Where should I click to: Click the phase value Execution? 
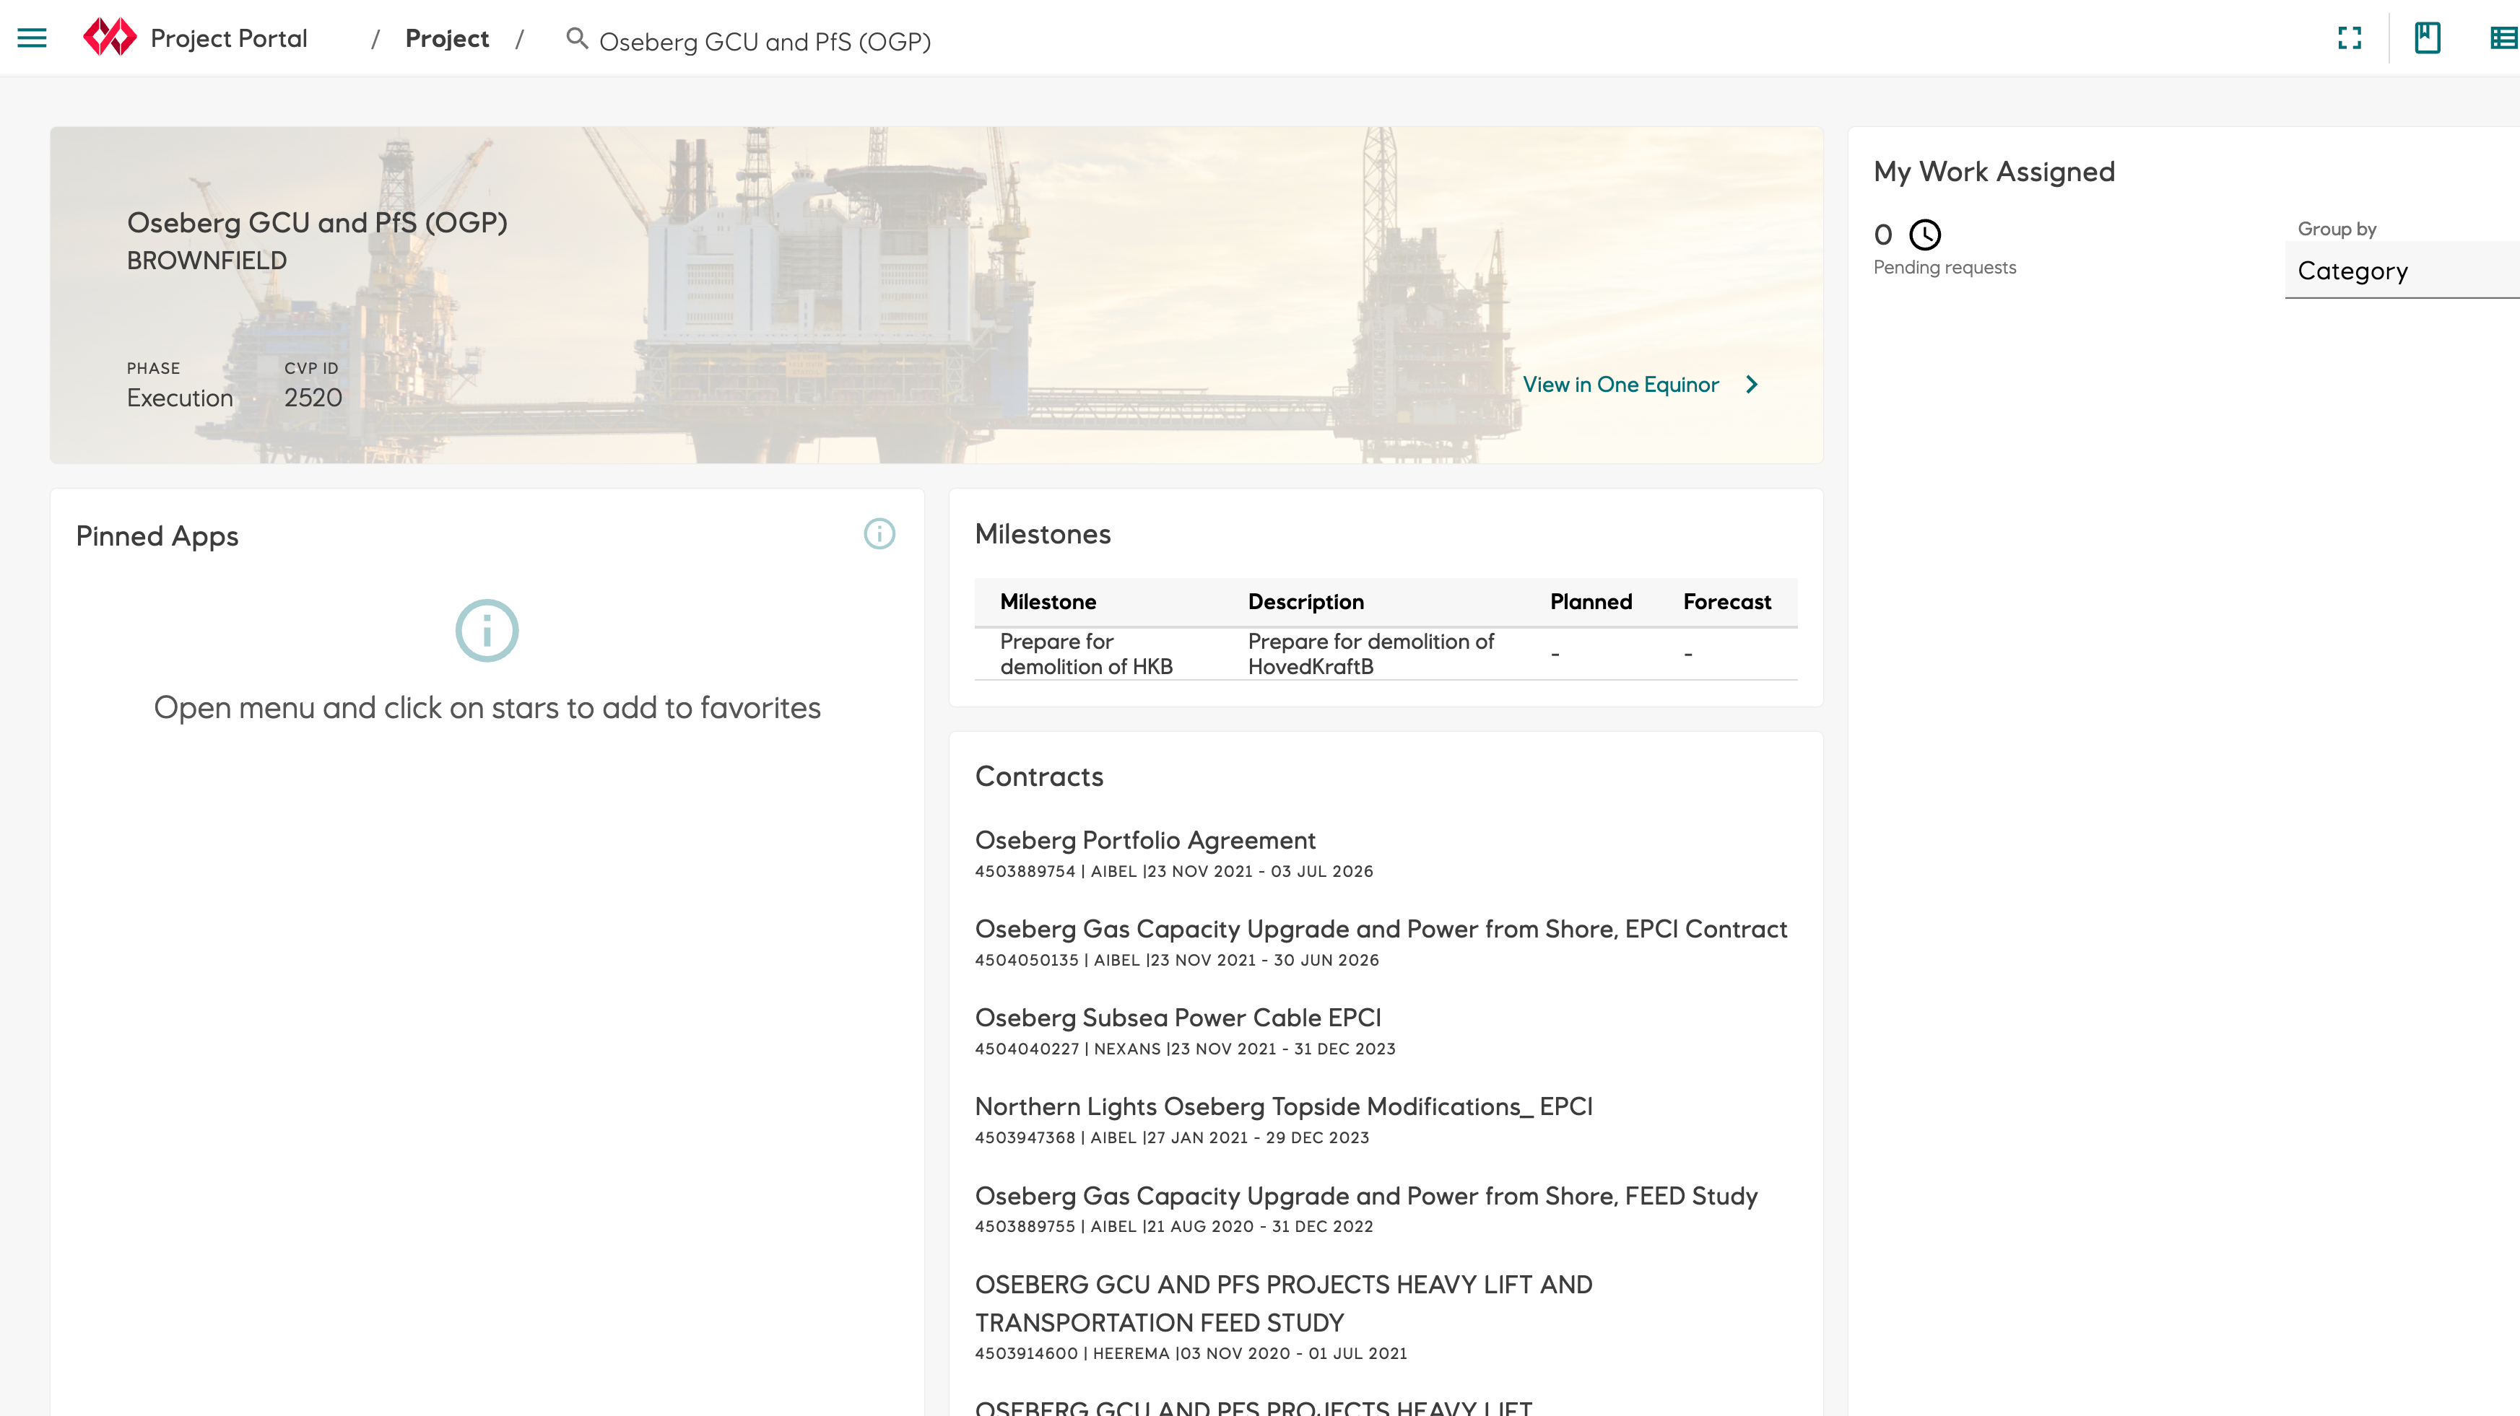180,398
